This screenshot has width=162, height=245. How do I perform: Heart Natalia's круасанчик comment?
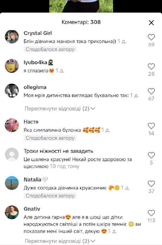[x=151, y=184]
